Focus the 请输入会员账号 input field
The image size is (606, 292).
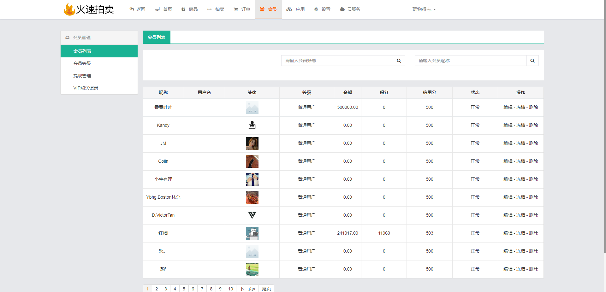(337, 61)
